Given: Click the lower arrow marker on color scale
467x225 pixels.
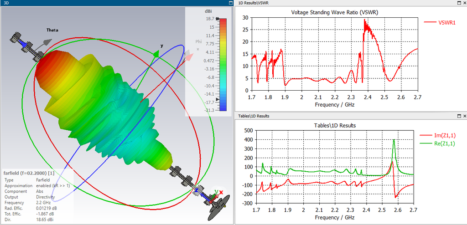Looking at the screenshot, I should [x=218, y=99].
